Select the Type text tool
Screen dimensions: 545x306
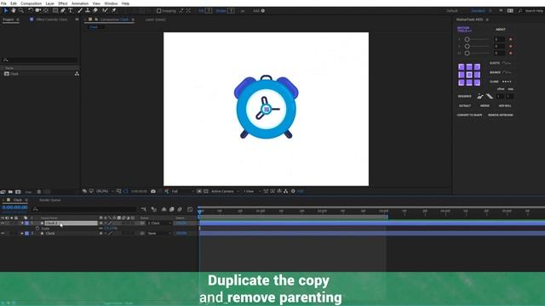click(71, 11)
